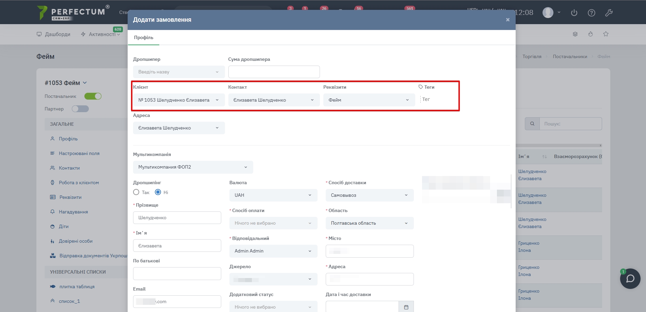Disable the Постачальник toggle

pos(93,96)
